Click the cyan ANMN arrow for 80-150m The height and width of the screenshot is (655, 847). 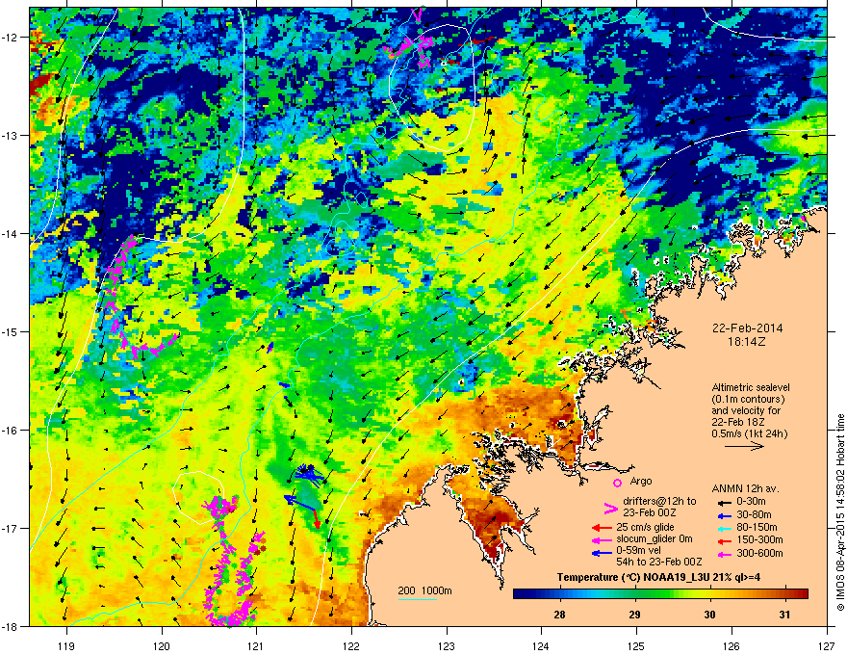pos(724,528)
